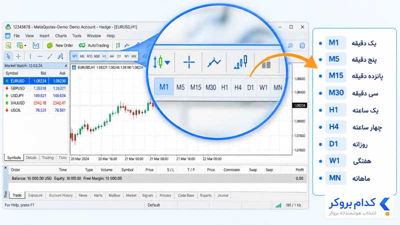Screen dimensions: 400x225
Task: Select M15 in the small unmagnified timeframe bar
Action: [x=89, y=56]
